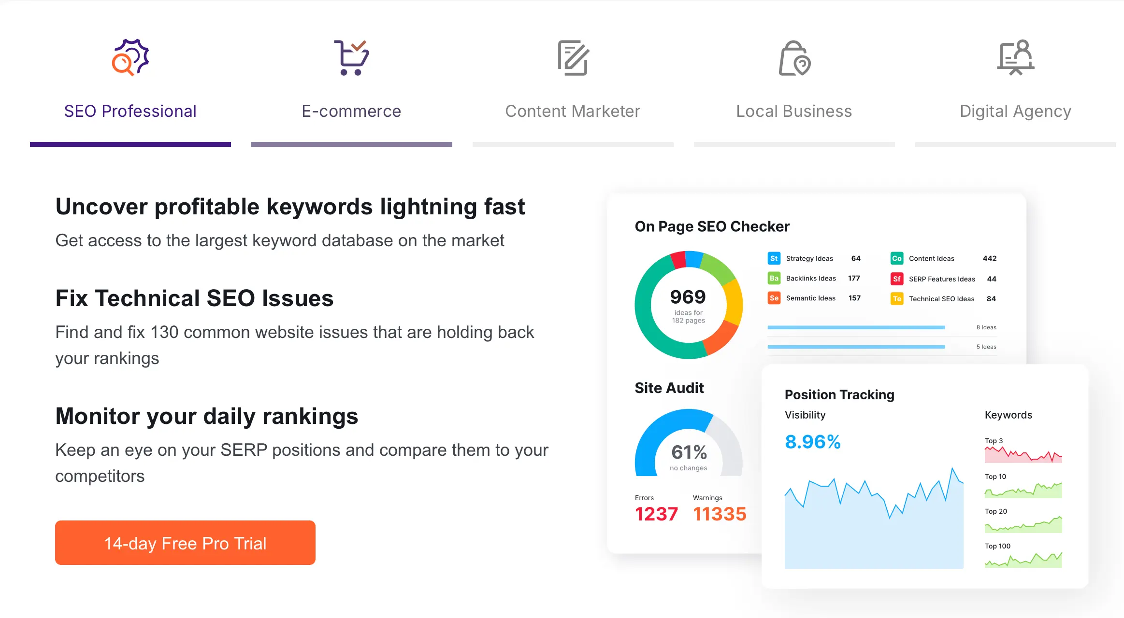The height and width of the screenshot is (618, 1124).
Task: Click the green 'Ba' Backlinks Ideas badge
Action: point(774,278)
